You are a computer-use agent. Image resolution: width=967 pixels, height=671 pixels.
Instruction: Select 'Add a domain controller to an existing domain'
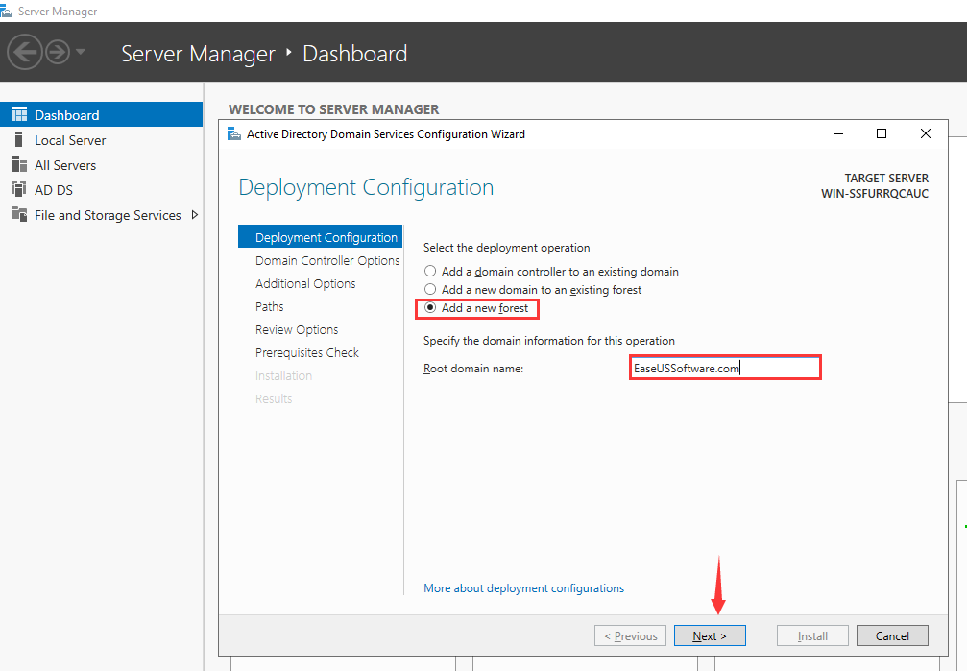tap(431, 272)
